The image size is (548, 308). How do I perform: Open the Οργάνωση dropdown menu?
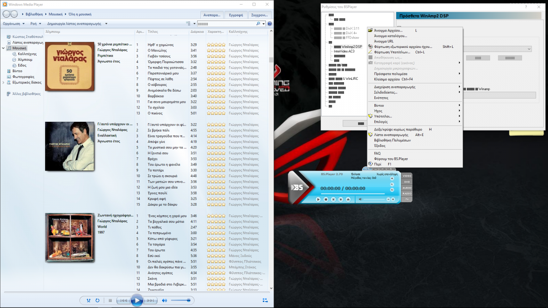tap(13, 24)
